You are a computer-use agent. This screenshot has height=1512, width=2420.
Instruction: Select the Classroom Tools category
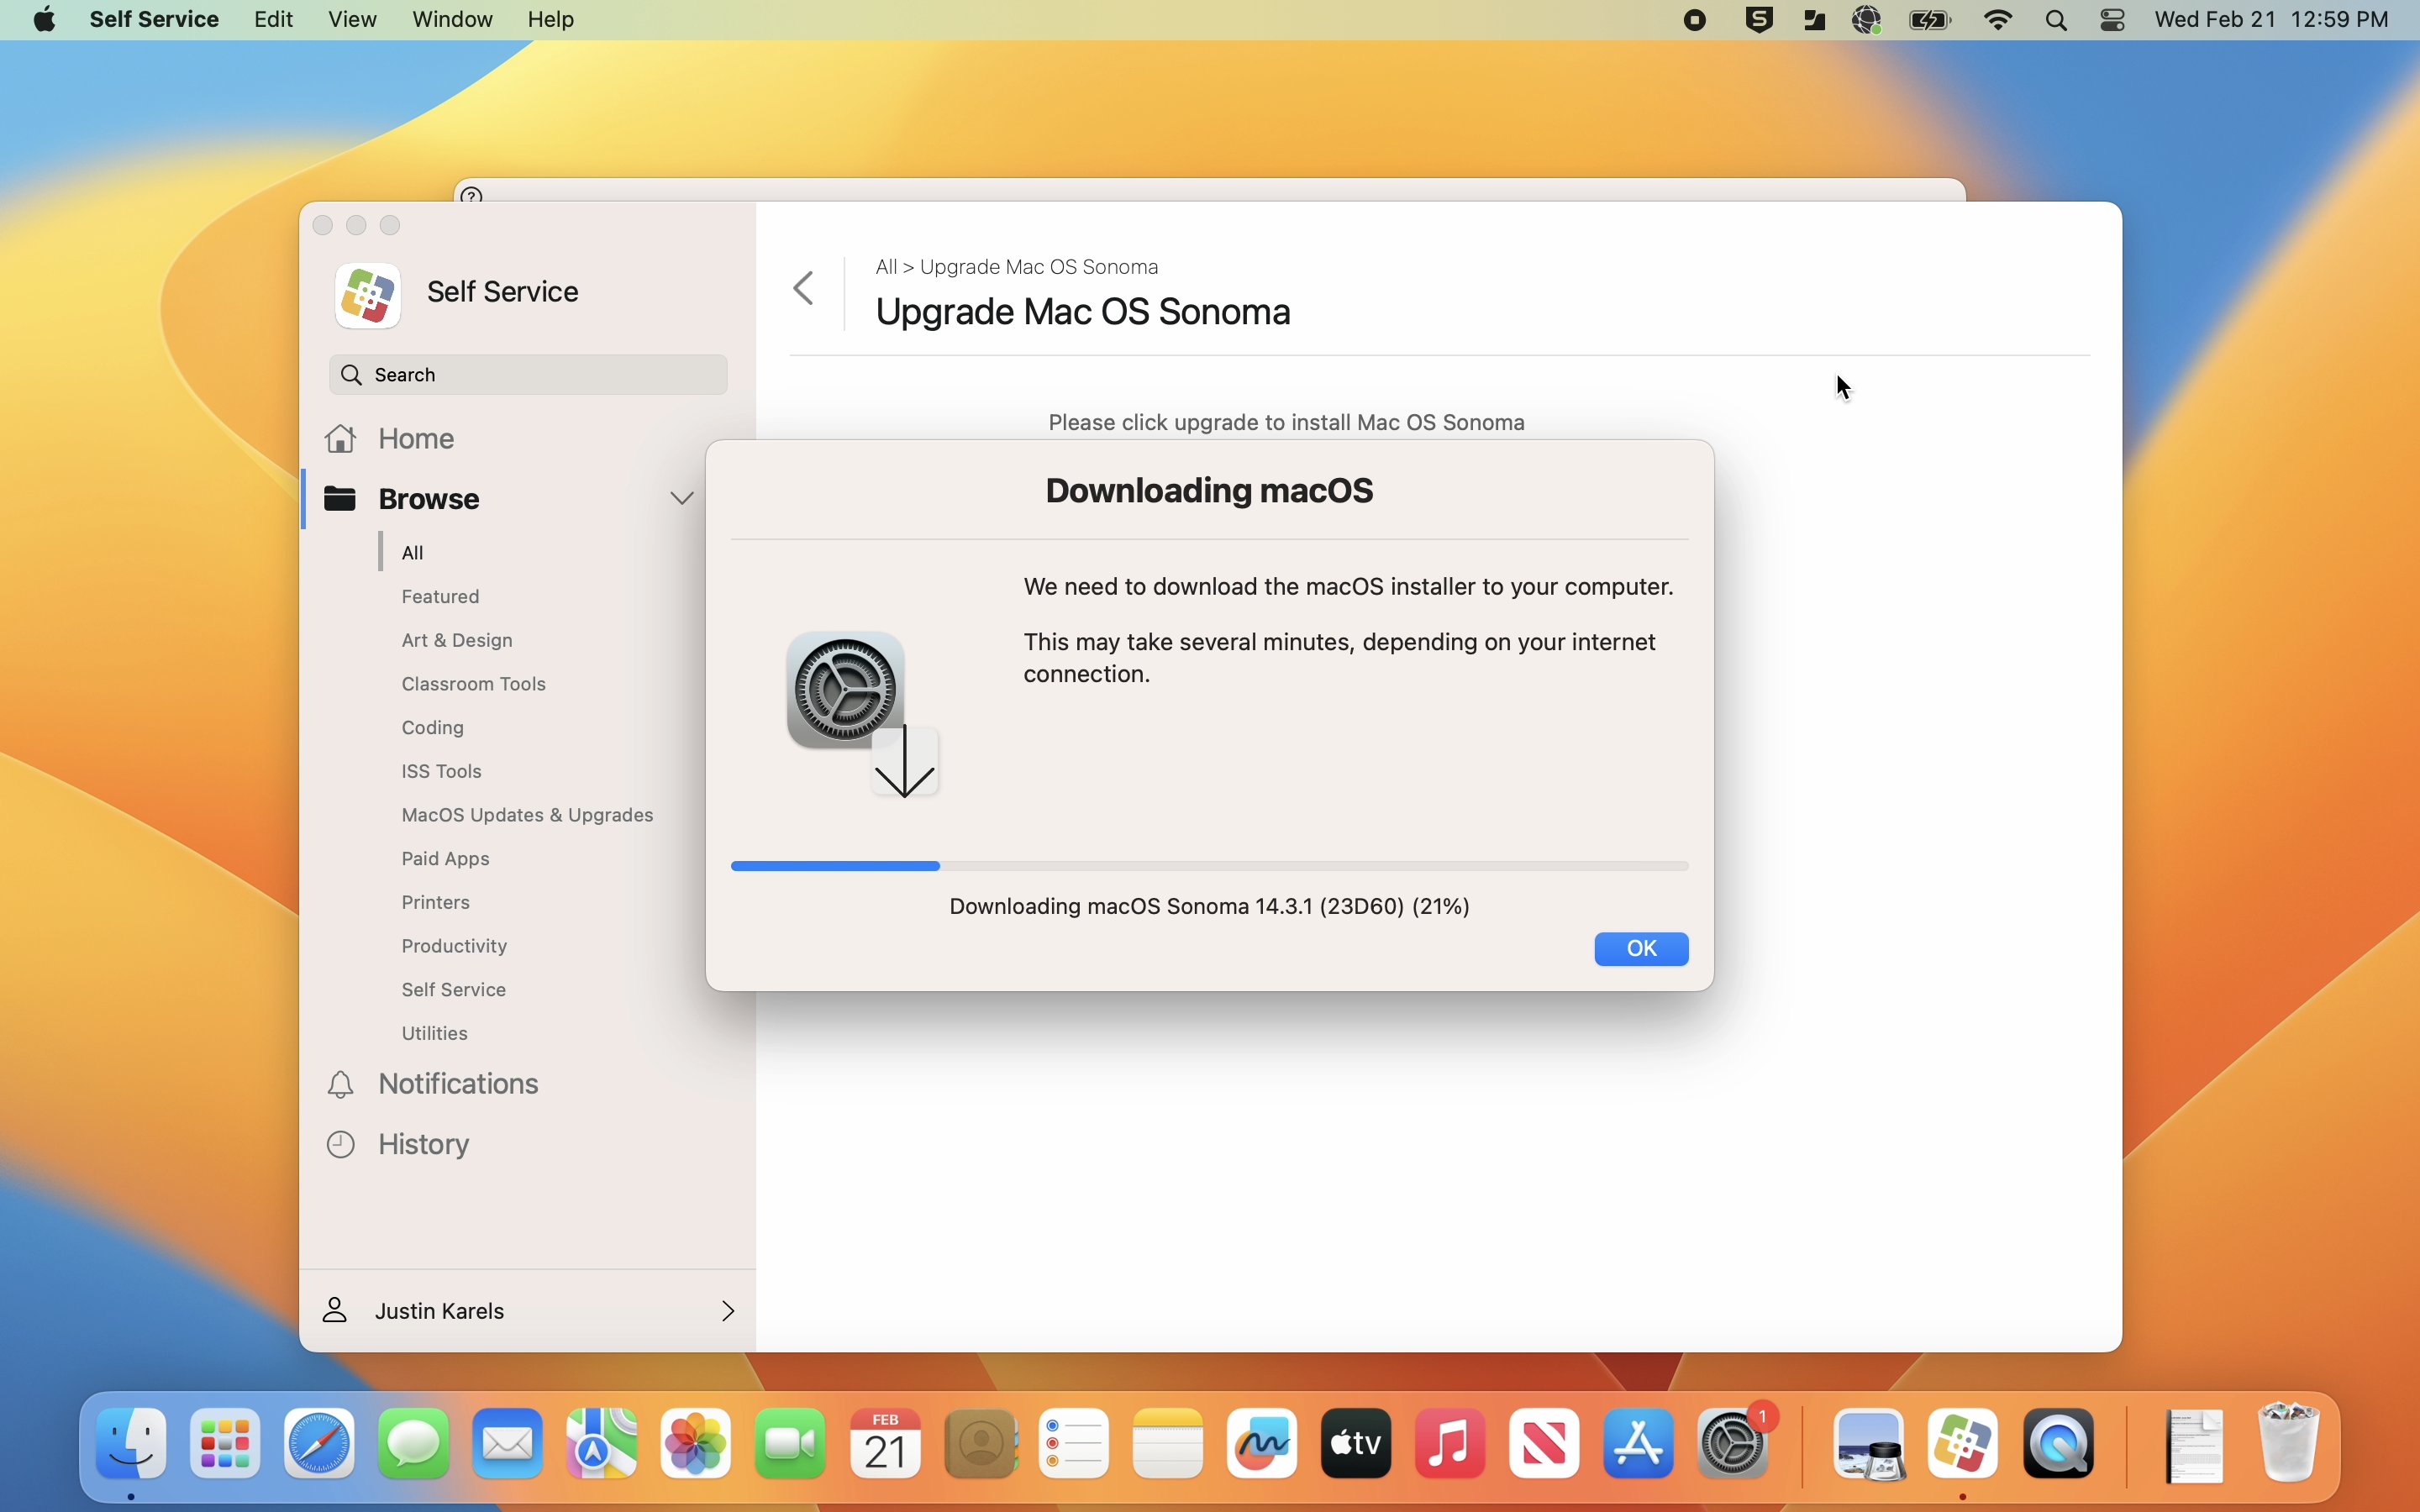tap(473, 684)
